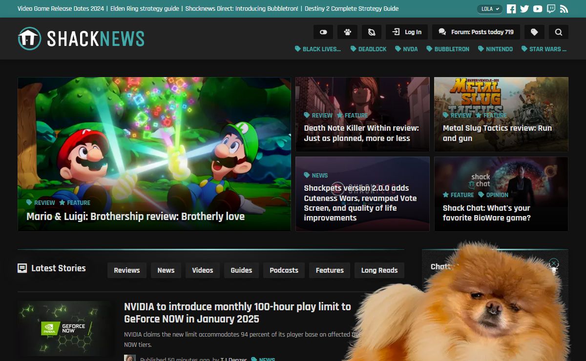Select the NINTENDO trending tag

point(495,49)
